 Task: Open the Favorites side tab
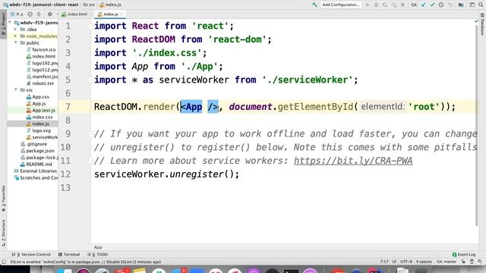(x=3, y=198)
